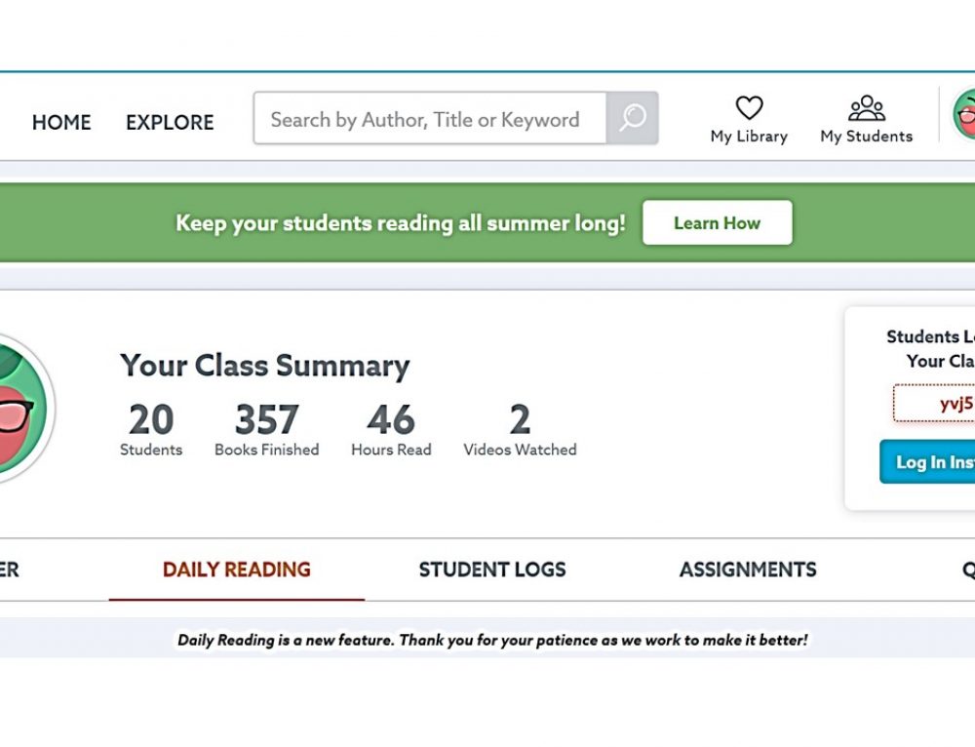
Task: Click the magnifying glass search icon
Action: pyautogui.click(x=633, y=118)
